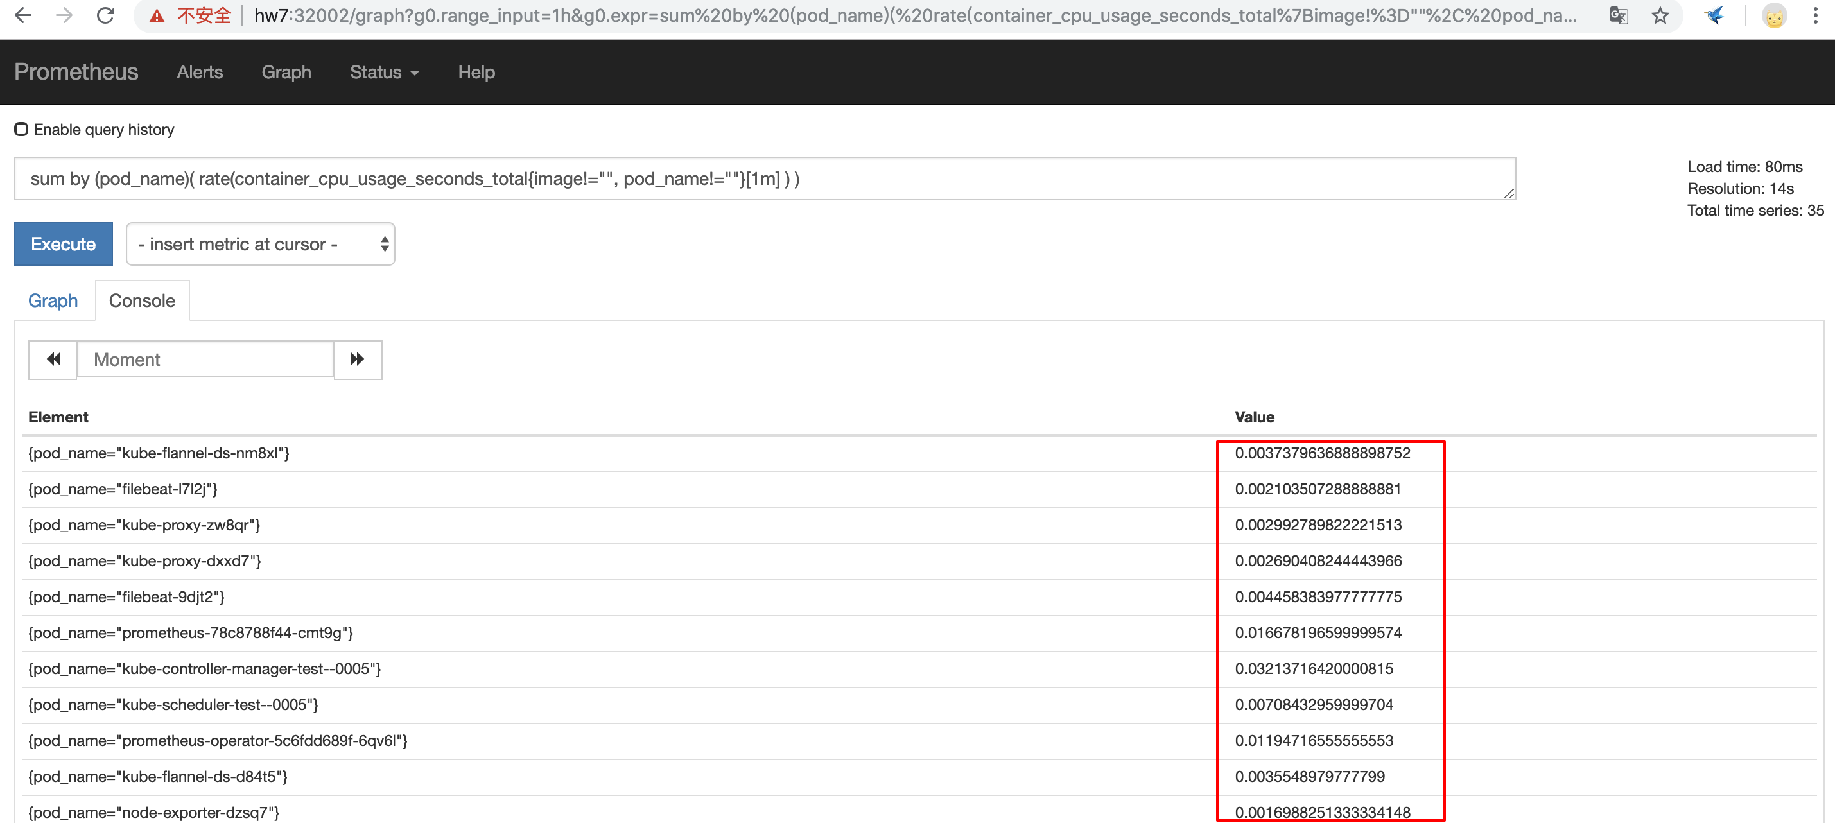Select the filebeat-l7l2j element row
Screen dimensions: 1835x823
(123, 489)
